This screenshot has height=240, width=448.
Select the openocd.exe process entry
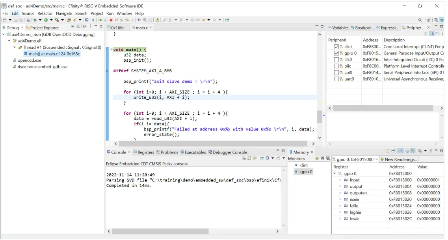click(27, 60)
